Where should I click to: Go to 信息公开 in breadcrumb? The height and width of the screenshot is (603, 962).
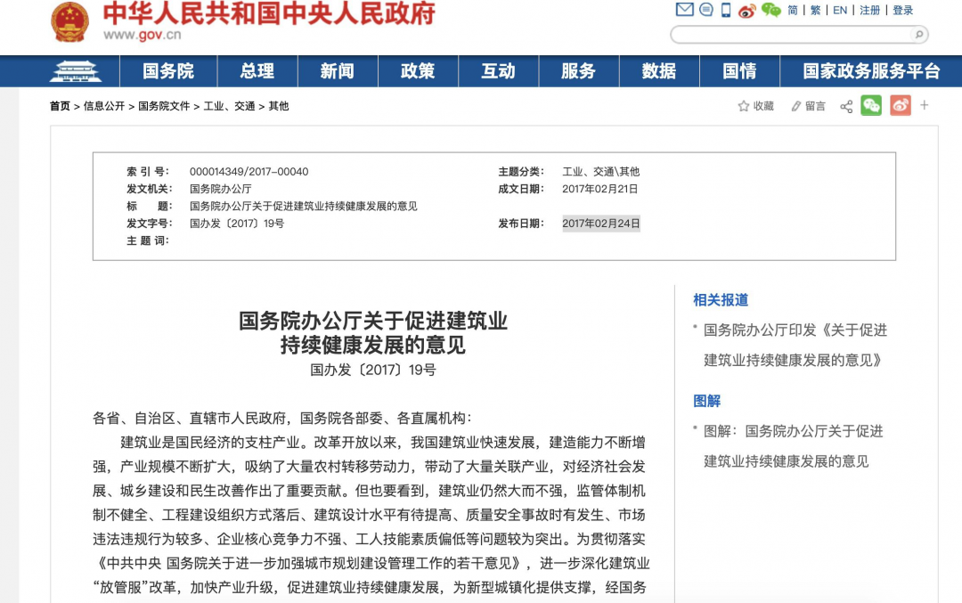point(103,106)
